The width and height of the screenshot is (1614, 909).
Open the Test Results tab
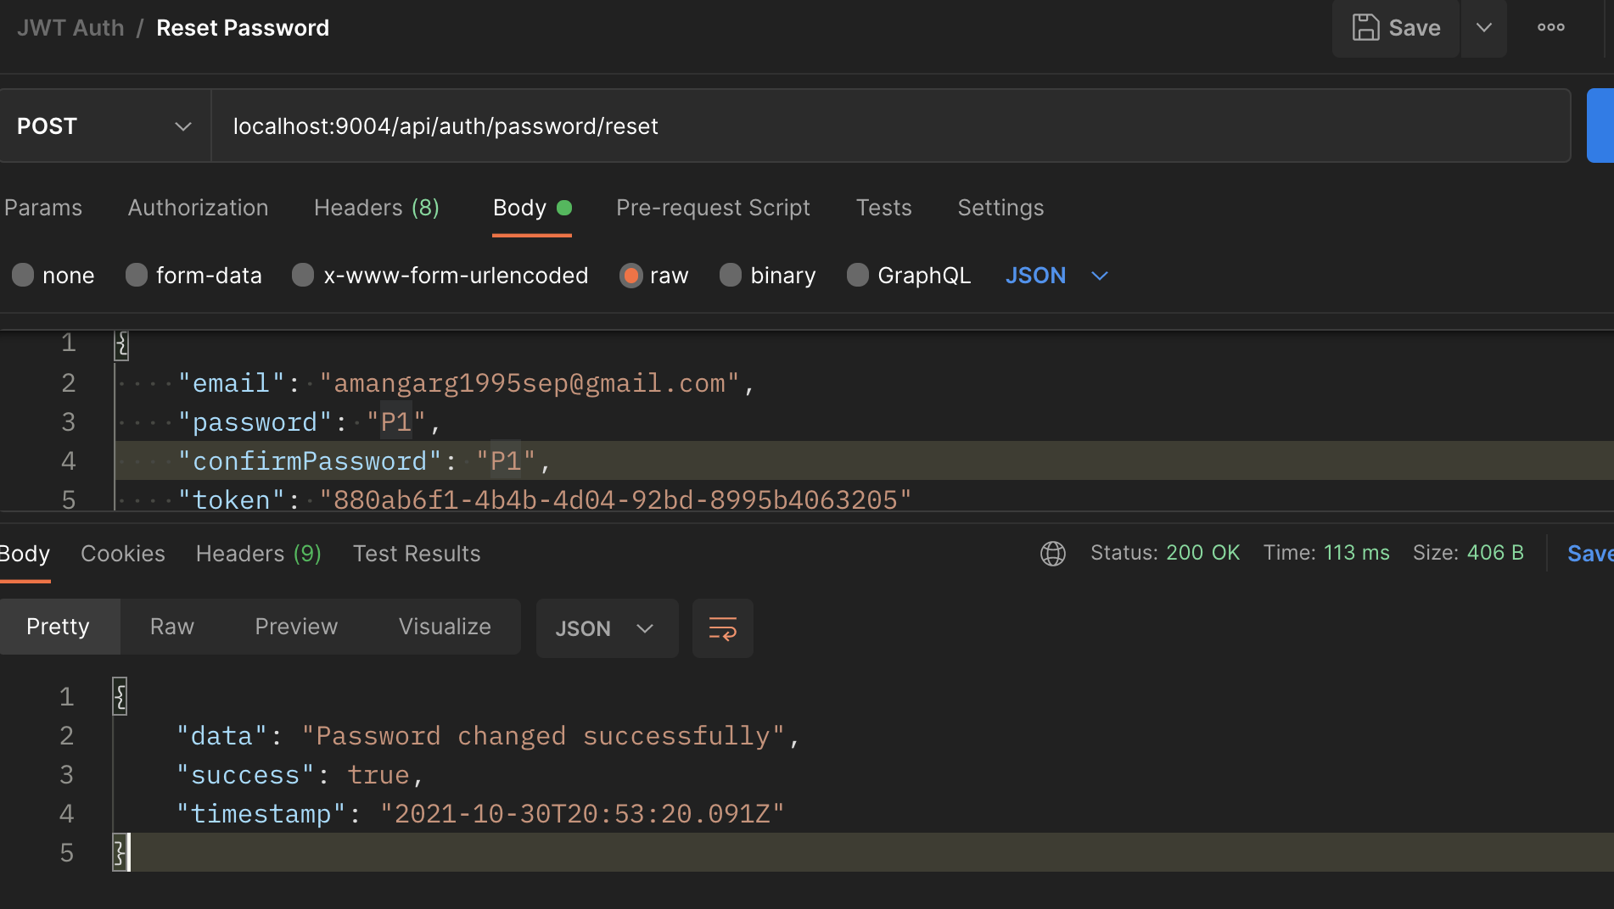click(417, 554)
